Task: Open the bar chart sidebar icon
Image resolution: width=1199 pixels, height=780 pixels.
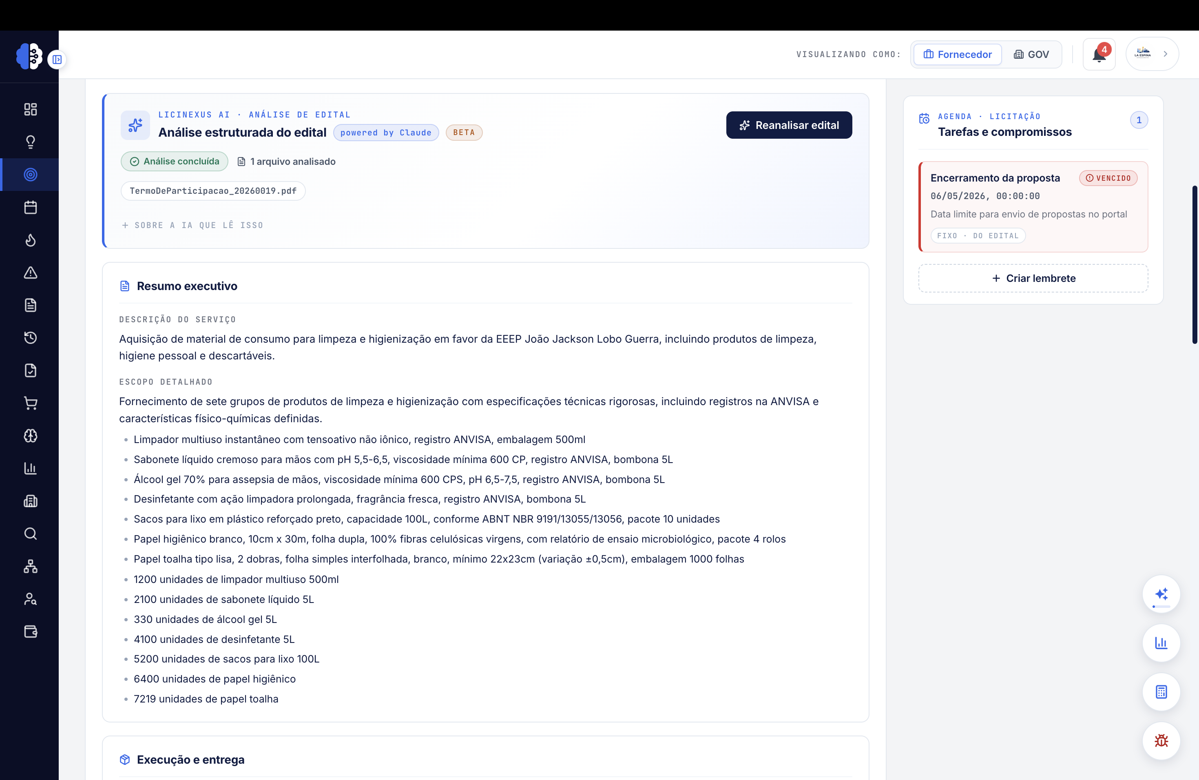Action: click(x=30, y=468)
